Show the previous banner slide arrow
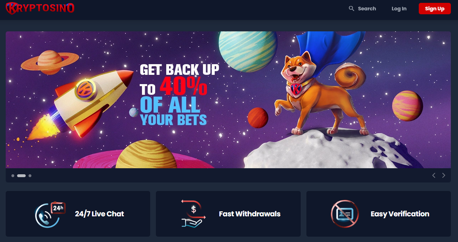The width and height of the screenshot is (458, 242). [x=434, y=175]
